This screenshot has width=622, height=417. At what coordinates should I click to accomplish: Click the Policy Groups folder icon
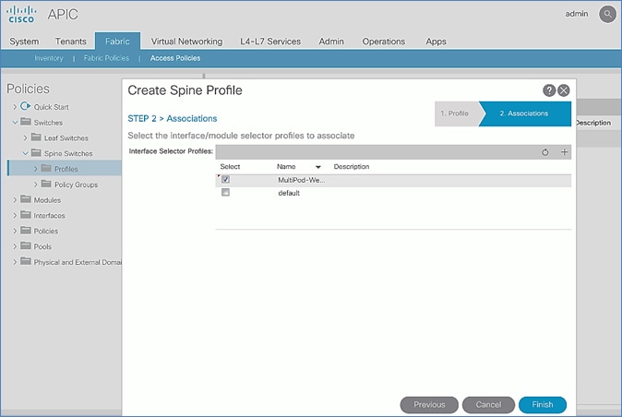click(x=46, y=184)
